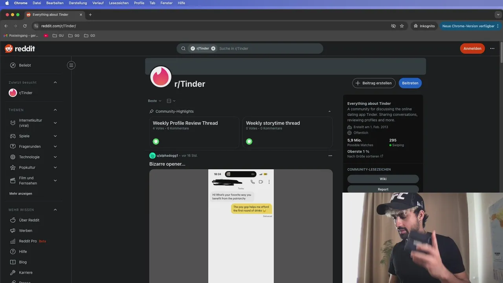Click 'Nach Größe sortieren' link

365,156
